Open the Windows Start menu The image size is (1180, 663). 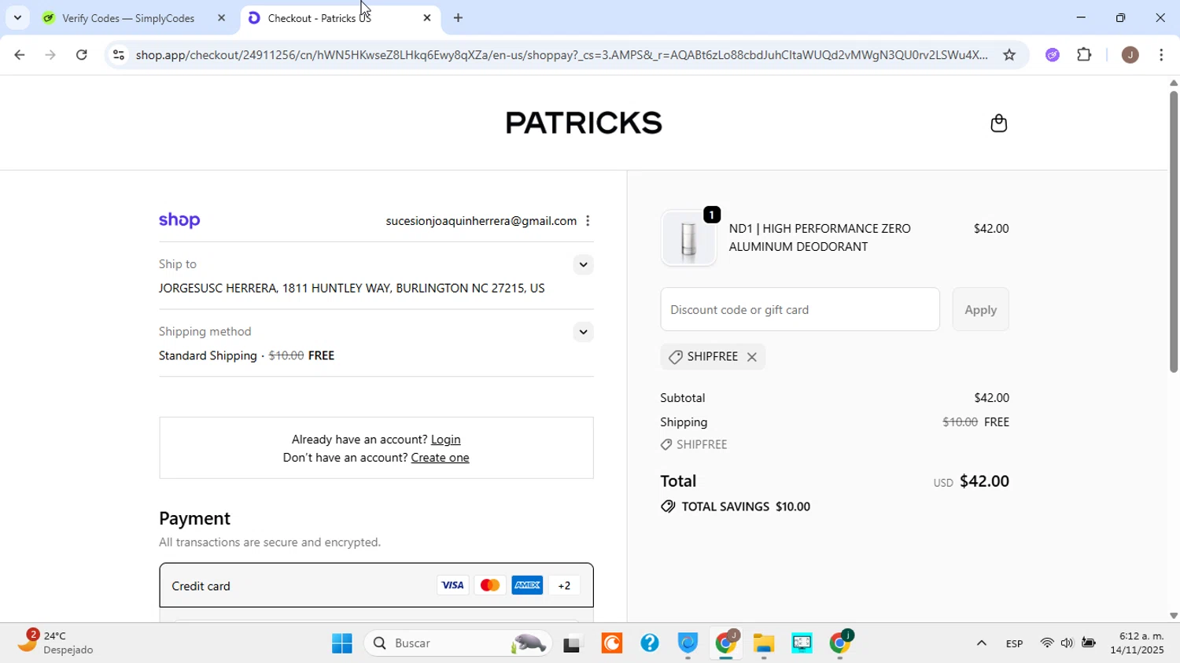coord(342,644)
